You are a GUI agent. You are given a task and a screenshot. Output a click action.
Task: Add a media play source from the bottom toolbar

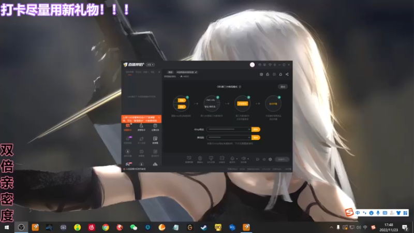coord(222,159)
